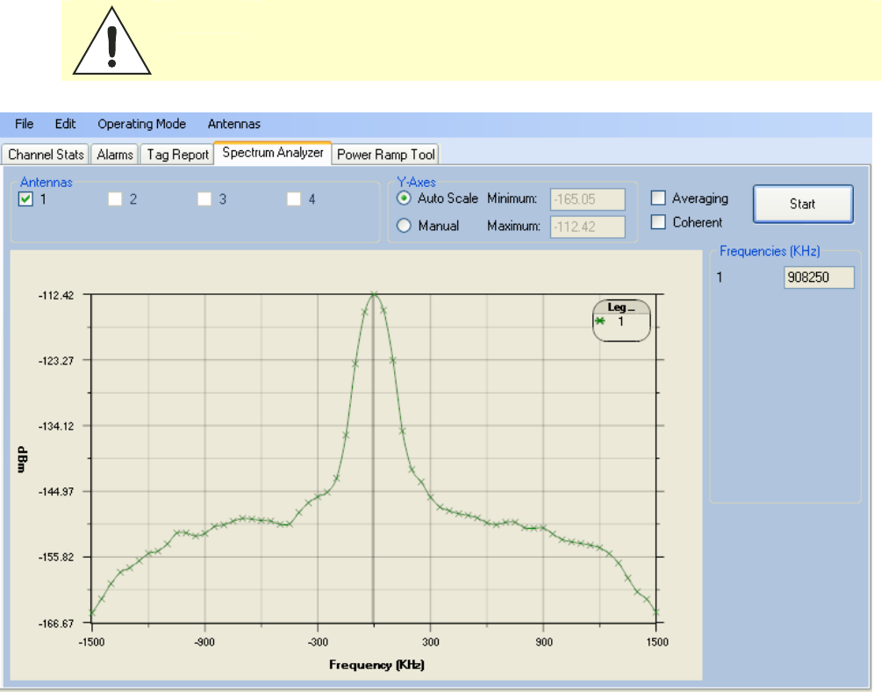Enable the Coherent checkbox
This screenshot has width=881, height=692.
point(658,221)
